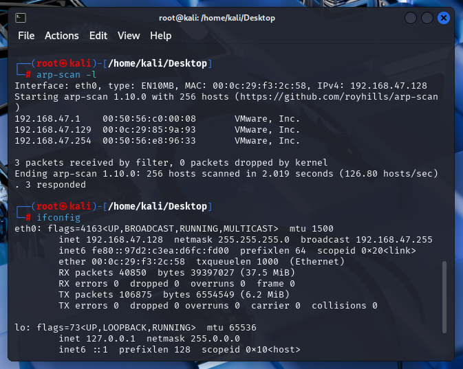Expand the View menu
The image size is (463, 369).
point(129,36)
